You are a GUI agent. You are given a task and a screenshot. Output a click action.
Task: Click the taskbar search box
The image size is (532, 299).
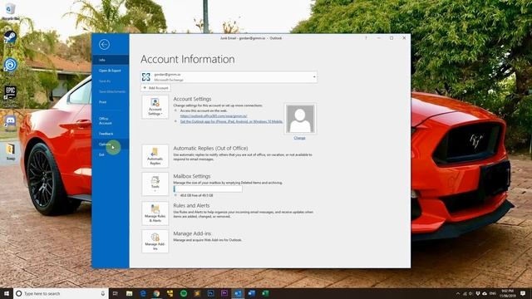click(x=61, y=293)
